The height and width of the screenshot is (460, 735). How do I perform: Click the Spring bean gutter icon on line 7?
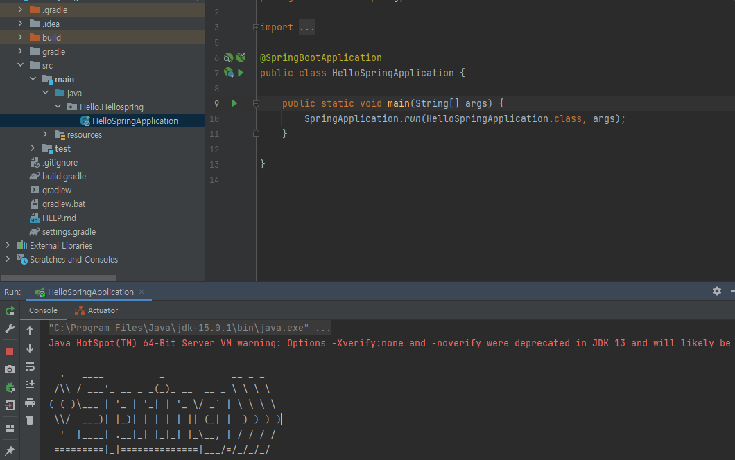229,73
